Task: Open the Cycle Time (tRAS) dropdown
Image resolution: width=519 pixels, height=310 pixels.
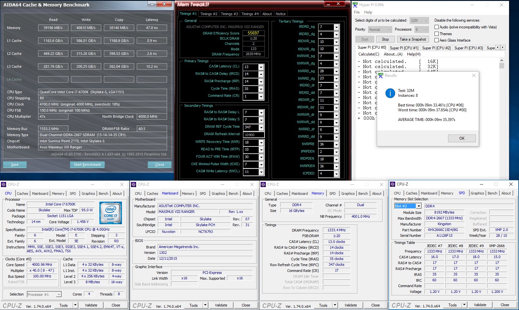Action: [x=261, y=89]
